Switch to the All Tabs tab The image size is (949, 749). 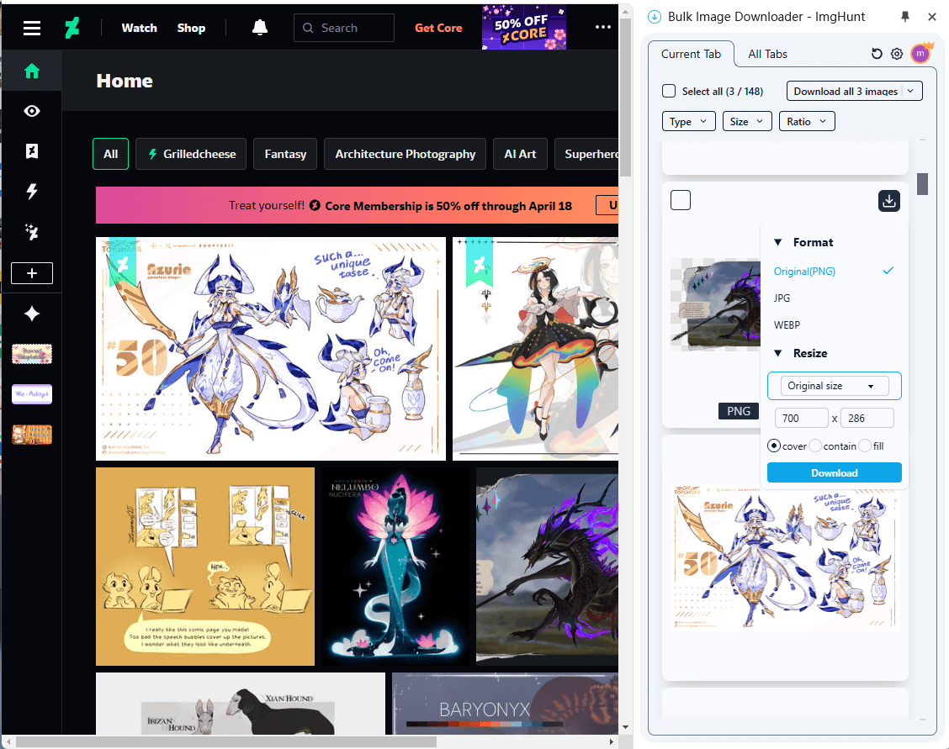[x=767, y=53]
